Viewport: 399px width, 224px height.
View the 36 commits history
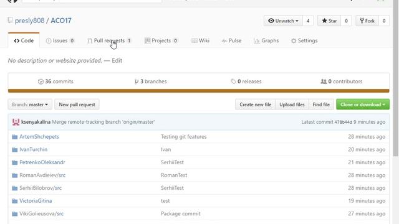[x=55, y=82]
